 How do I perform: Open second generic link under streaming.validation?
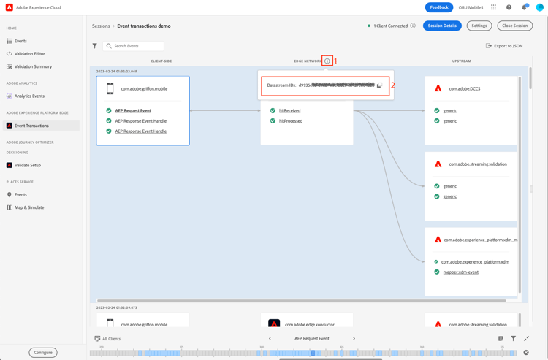pyautogui.click(x=450, y=196)
